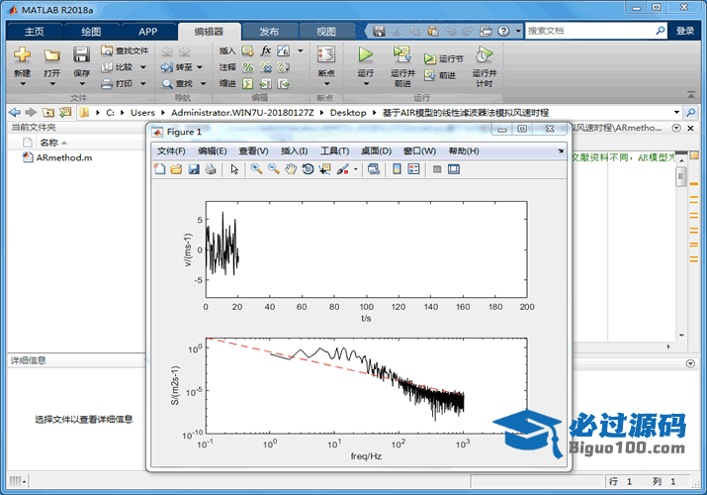Click the New (新建) file icon

point(22,55)
